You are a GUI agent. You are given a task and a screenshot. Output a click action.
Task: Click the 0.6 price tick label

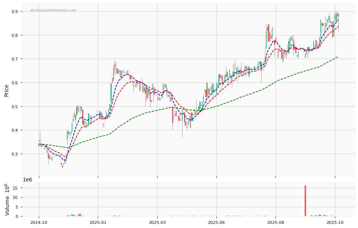[15, 83]
